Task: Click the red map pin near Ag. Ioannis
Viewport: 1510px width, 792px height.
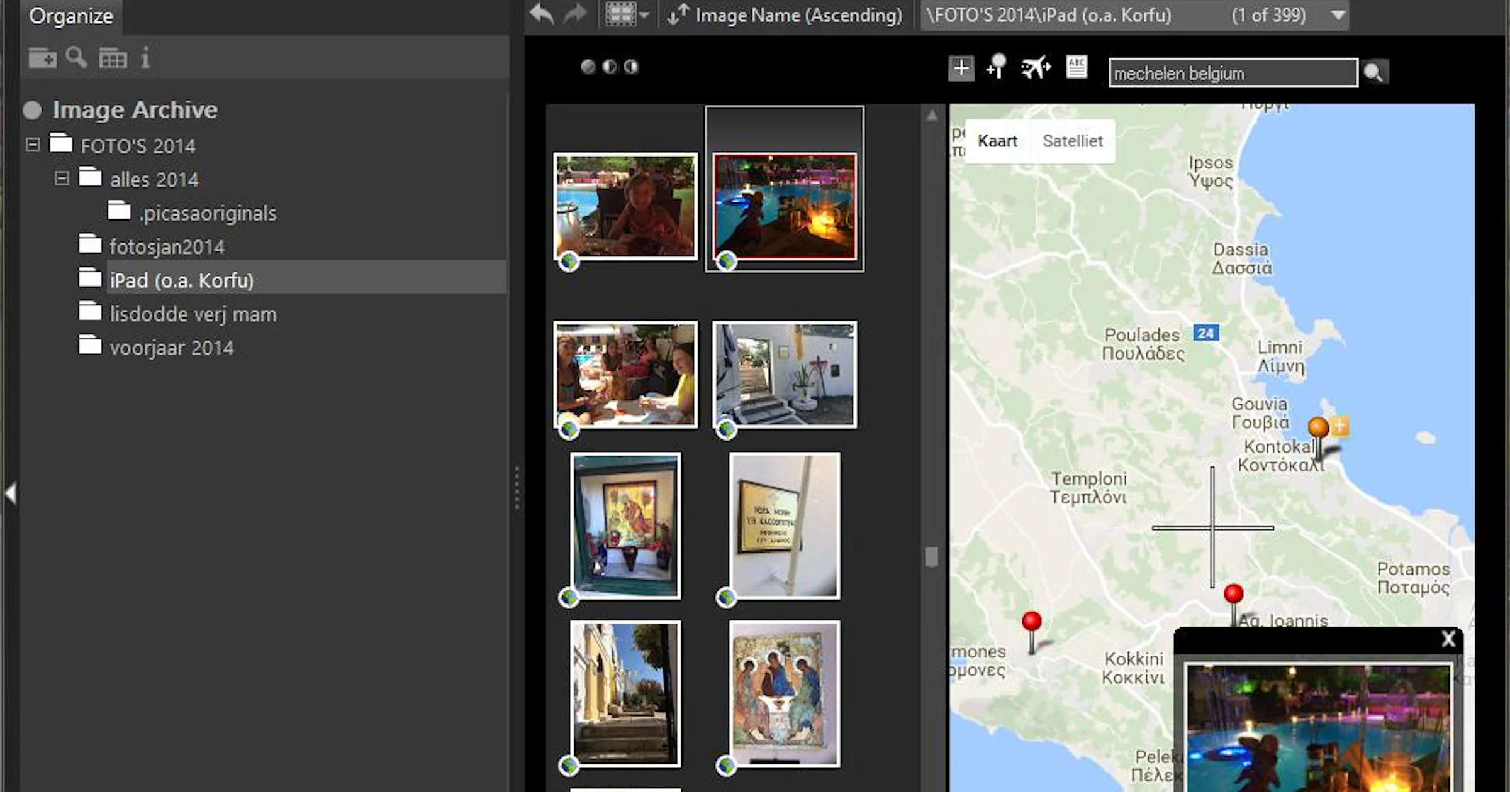Action: point(1233,595)
